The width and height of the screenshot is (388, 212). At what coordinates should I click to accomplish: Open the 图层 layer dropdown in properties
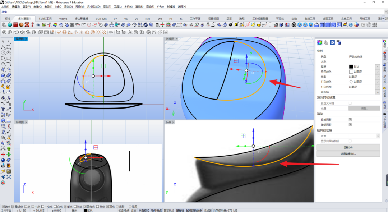(377, 66)
